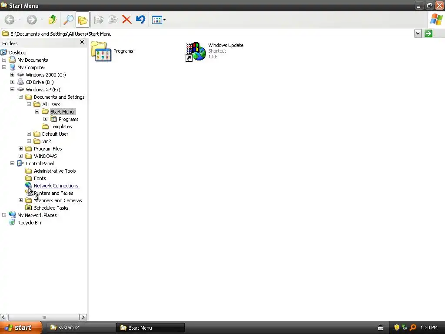Image resolution: width=445 pixels, height=334 pixels.
Task: Select the Windows Update shortcut icon
Action: pos(196,51)
